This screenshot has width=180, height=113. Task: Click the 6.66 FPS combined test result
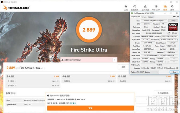pyautogui.click(x=168, y=81)
